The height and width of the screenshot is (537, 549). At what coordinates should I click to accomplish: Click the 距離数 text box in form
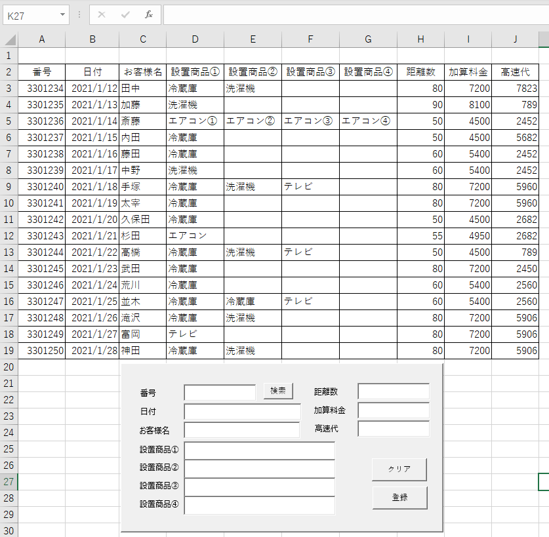coord(394,391)
